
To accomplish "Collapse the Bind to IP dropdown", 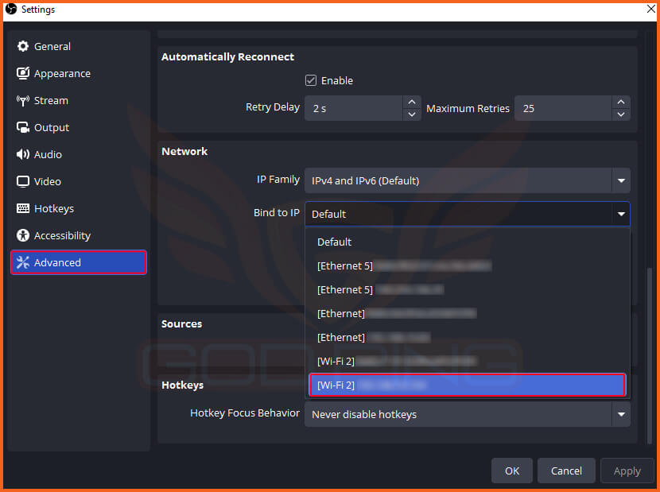I will tap(620, 215).
